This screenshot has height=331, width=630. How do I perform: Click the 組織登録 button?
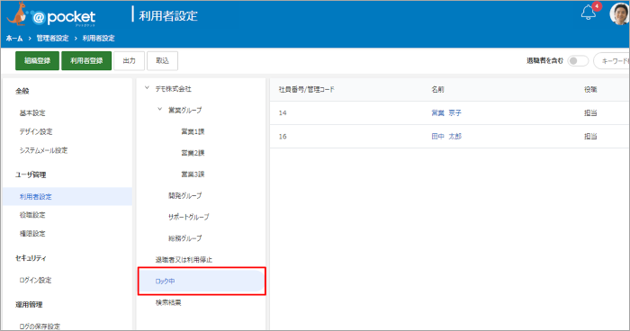pos(38,60)
